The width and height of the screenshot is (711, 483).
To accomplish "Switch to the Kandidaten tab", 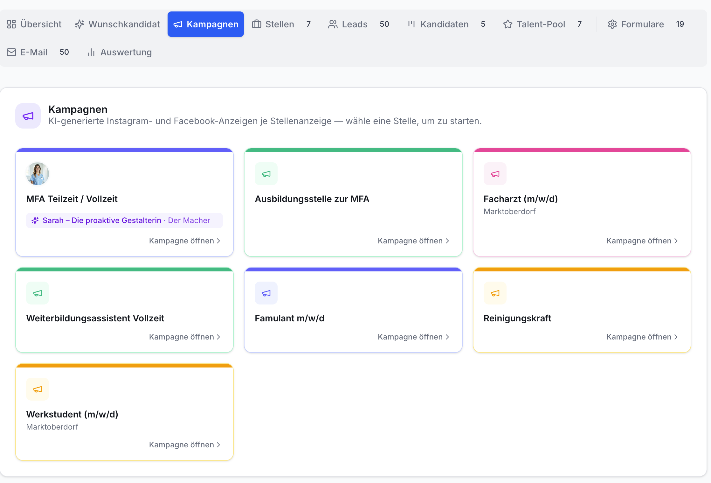I will pyautogui.click(x=447, y=24).
